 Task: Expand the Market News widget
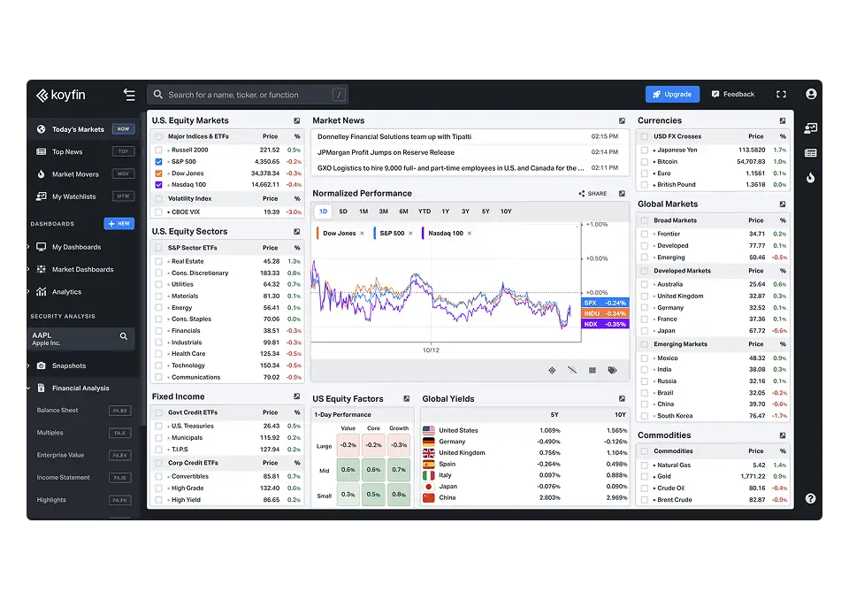[622, 121]
